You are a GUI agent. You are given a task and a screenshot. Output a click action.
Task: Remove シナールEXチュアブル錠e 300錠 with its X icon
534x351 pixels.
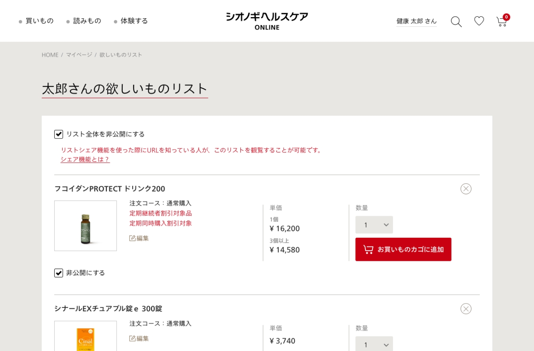point(466,309)
